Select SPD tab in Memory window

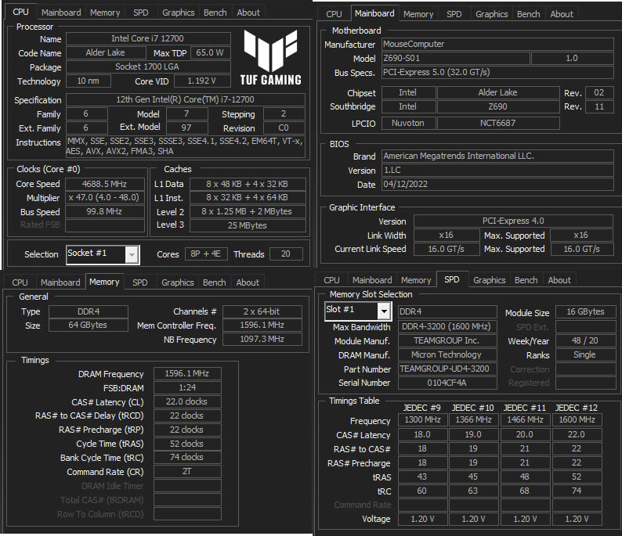click(140, 282)
